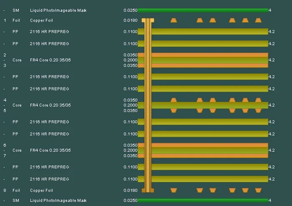Click the layer 7 copper plane bar
Viewport: 292px width, 206px height.
[x=209, y=155]
